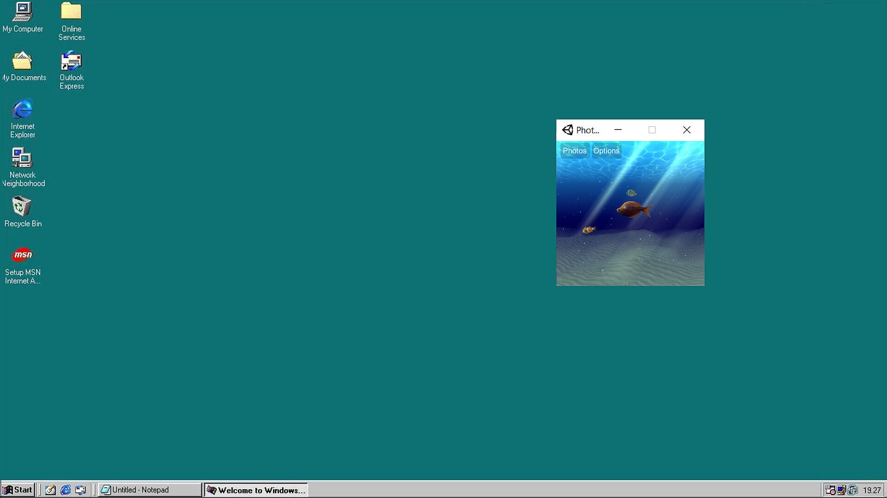Open the My Computer desktop icon
Viewport: 887px width, 498px height.
tap(22, 12)
